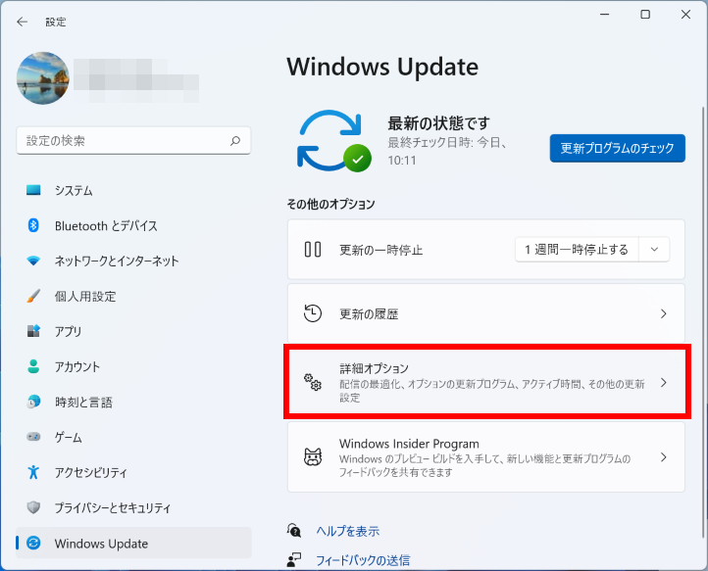Click the user profile picture

[x=43, y=78]
